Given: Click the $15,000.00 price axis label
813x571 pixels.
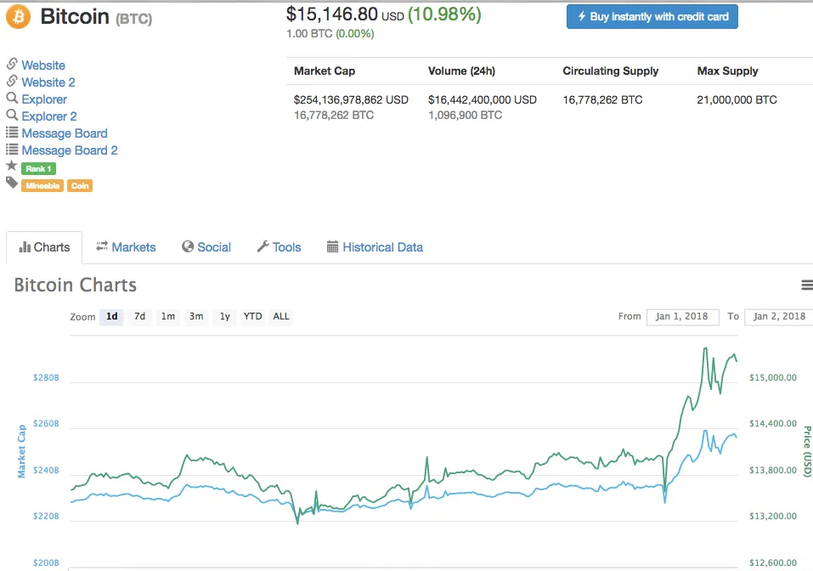Looking at the screenshot, I should point(772,377).
